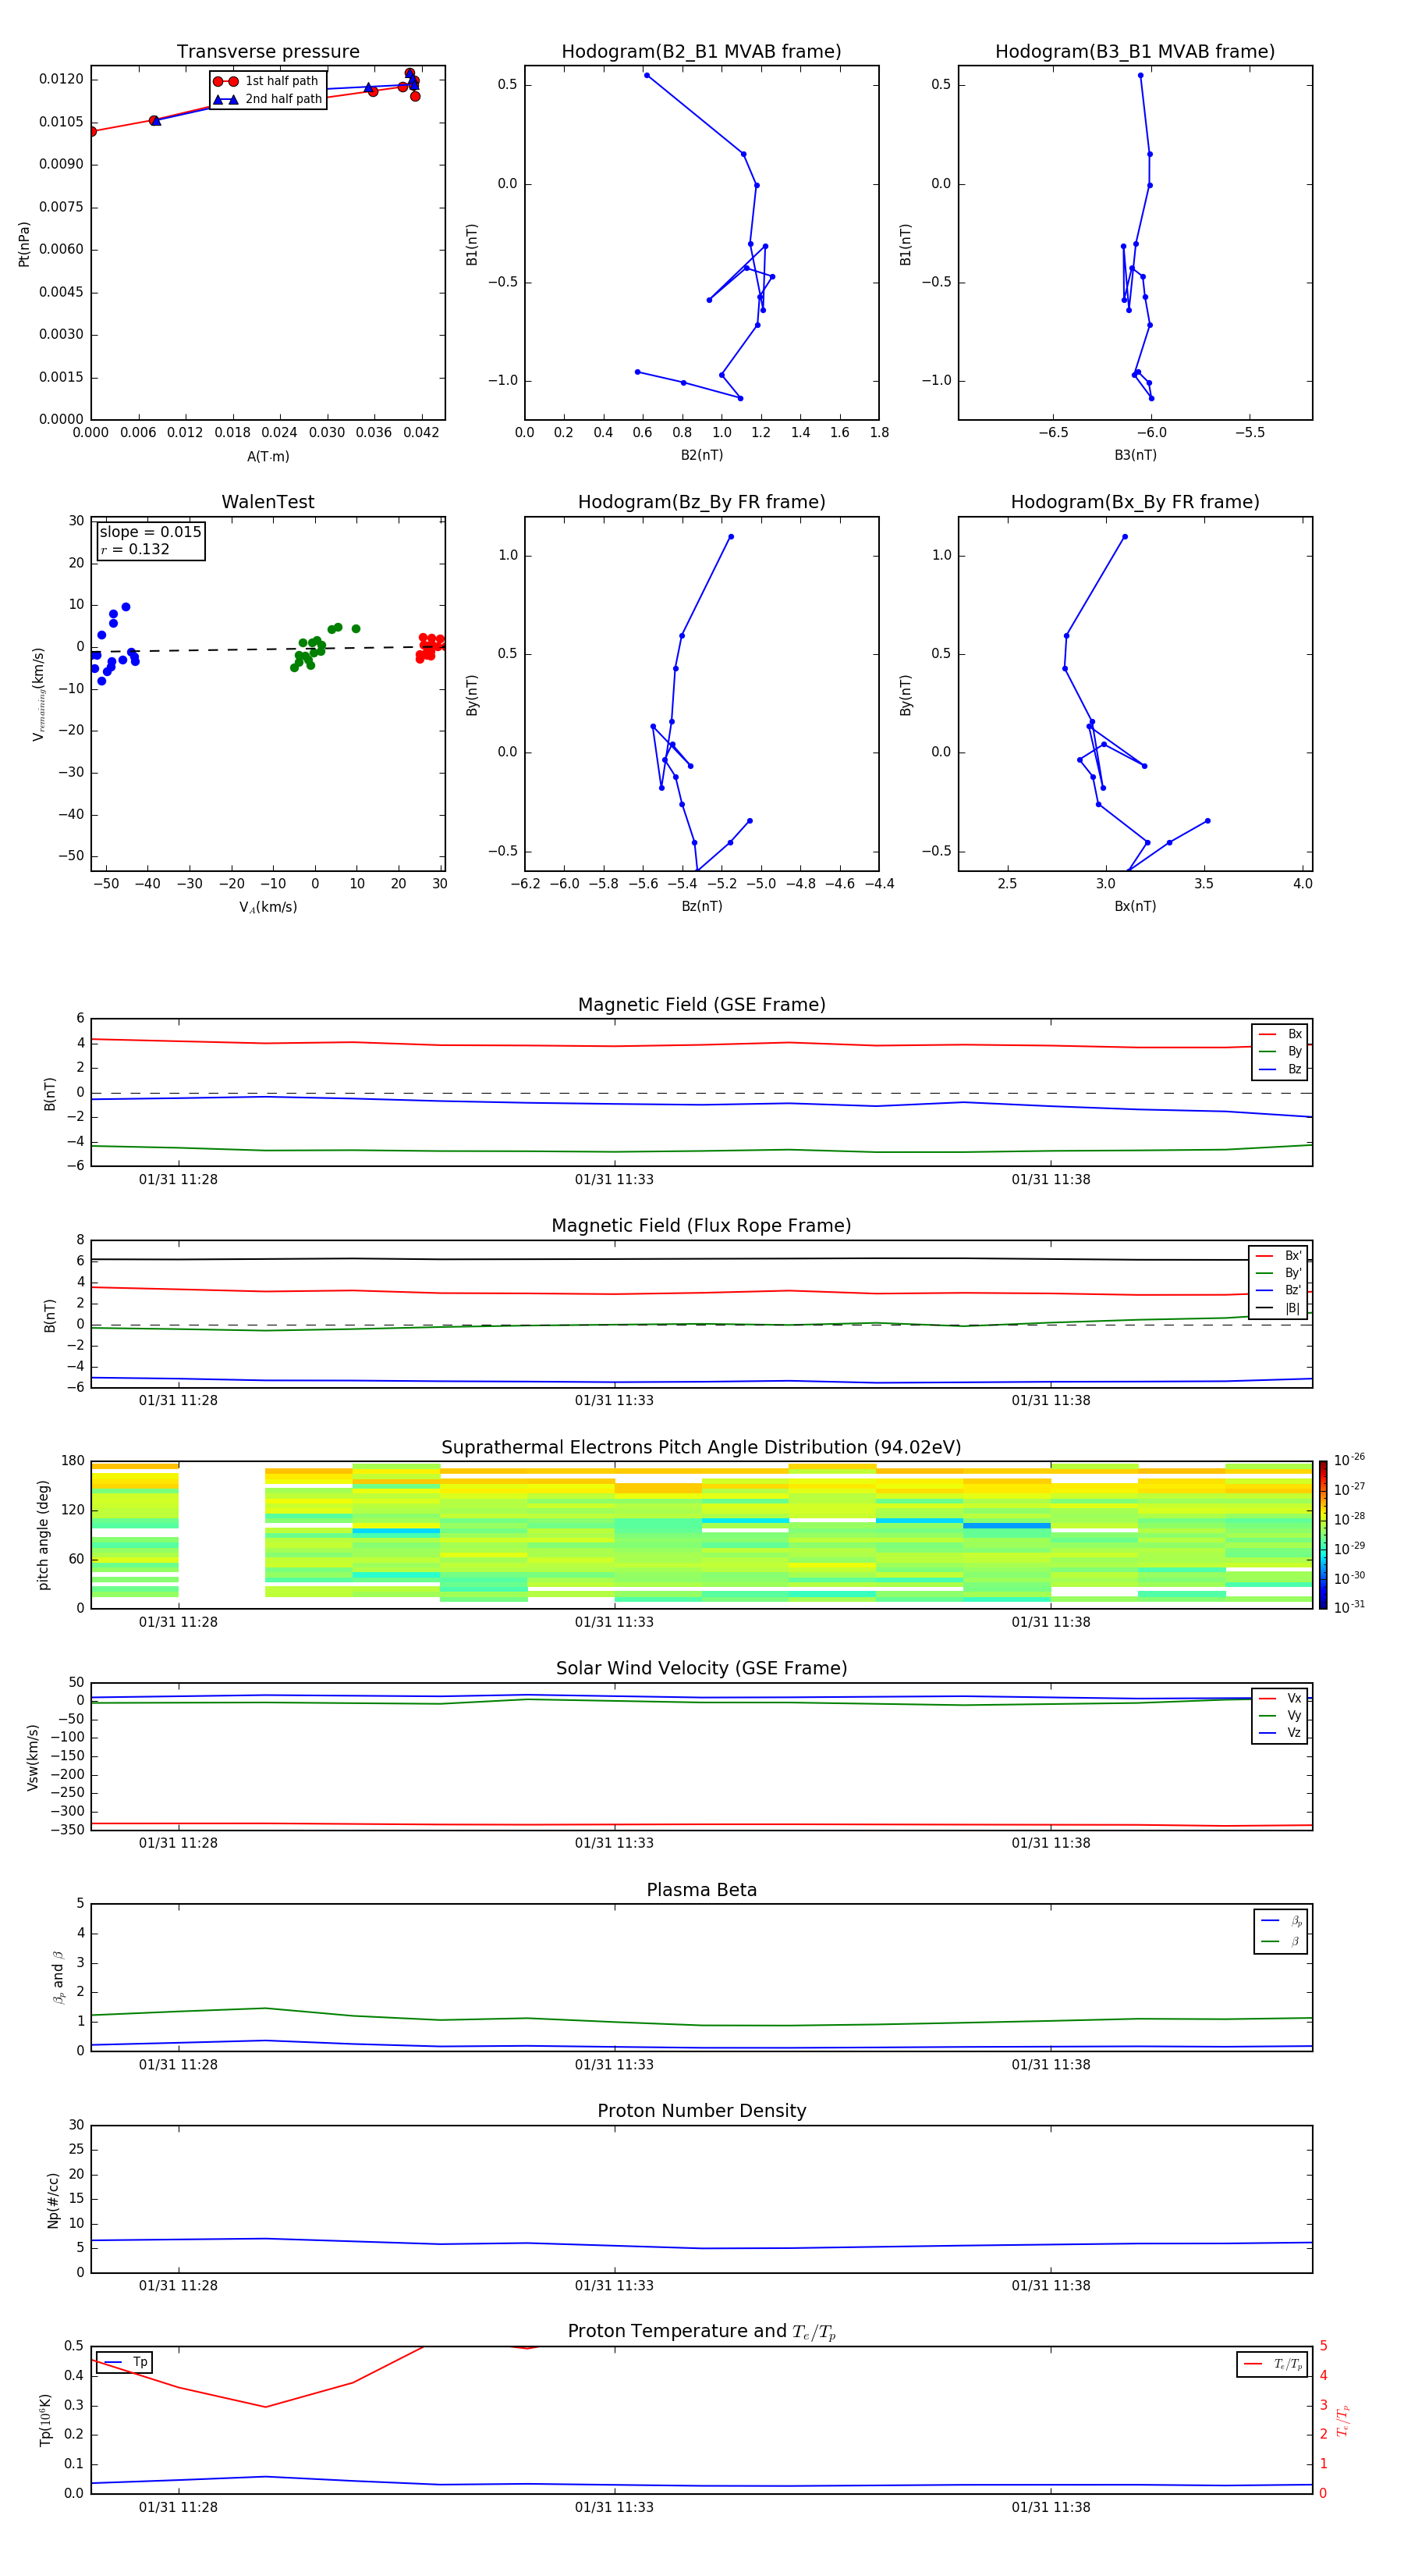Click the blue point cluster in WalenTest plot
This screenshot has width=1404, height=2576.
coord(113,645)
